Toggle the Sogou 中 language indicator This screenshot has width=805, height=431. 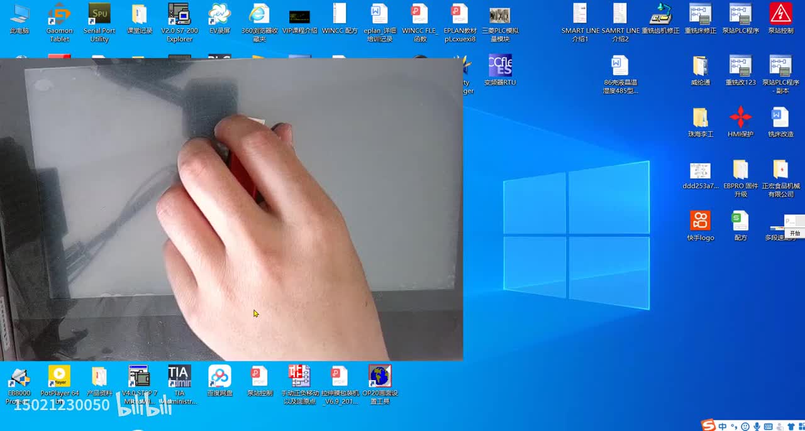723,426
